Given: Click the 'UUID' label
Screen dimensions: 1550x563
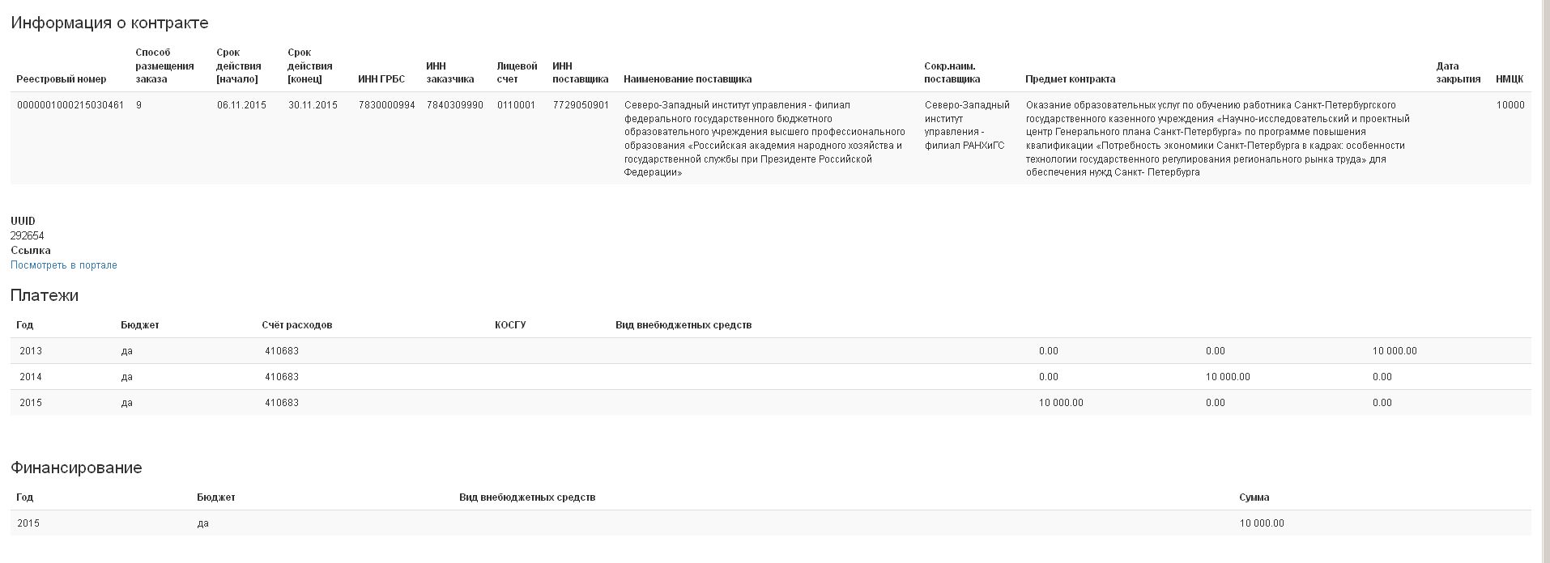Looking at the screenshot, I should click(x=23, y=221).
